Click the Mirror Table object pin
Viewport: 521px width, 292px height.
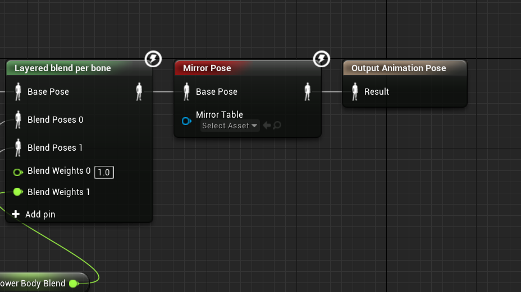coord(186,121)
